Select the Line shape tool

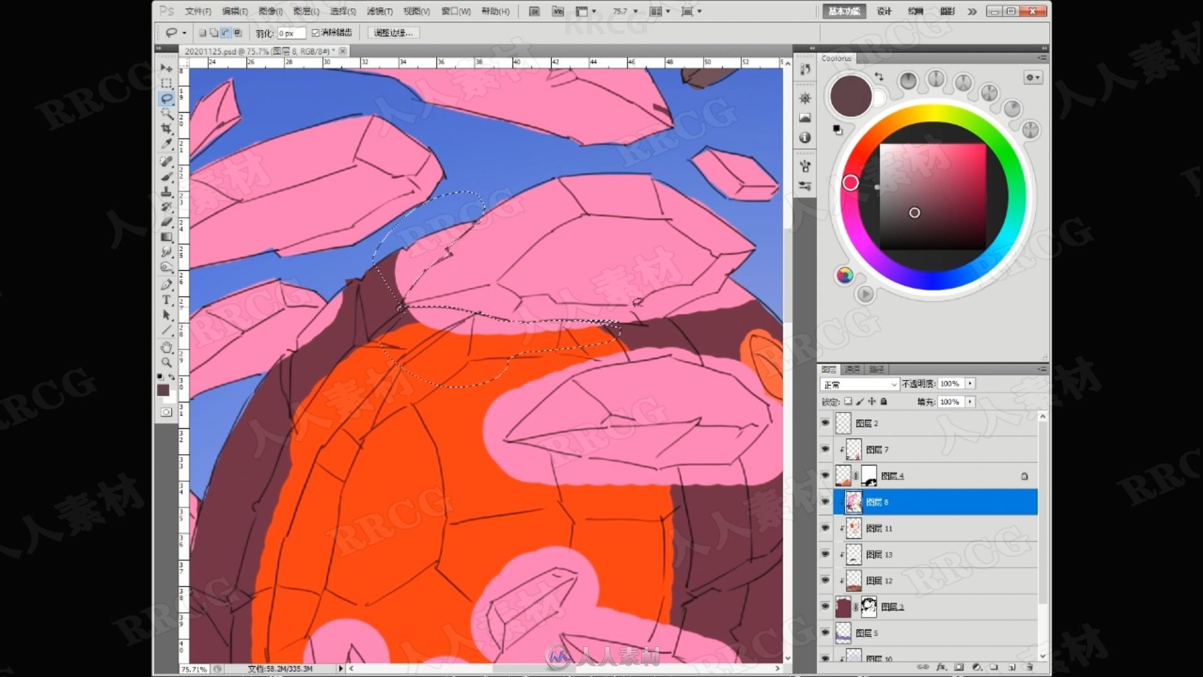(x=166, y=330)
